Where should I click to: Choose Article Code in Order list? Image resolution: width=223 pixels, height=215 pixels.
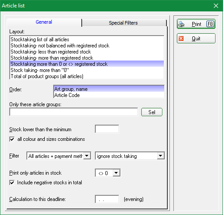109,95
